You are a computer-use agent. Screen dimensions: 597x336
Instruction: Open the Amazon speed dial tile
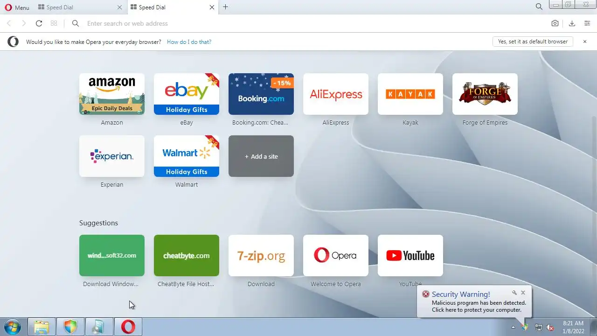(x=112, y=94)
